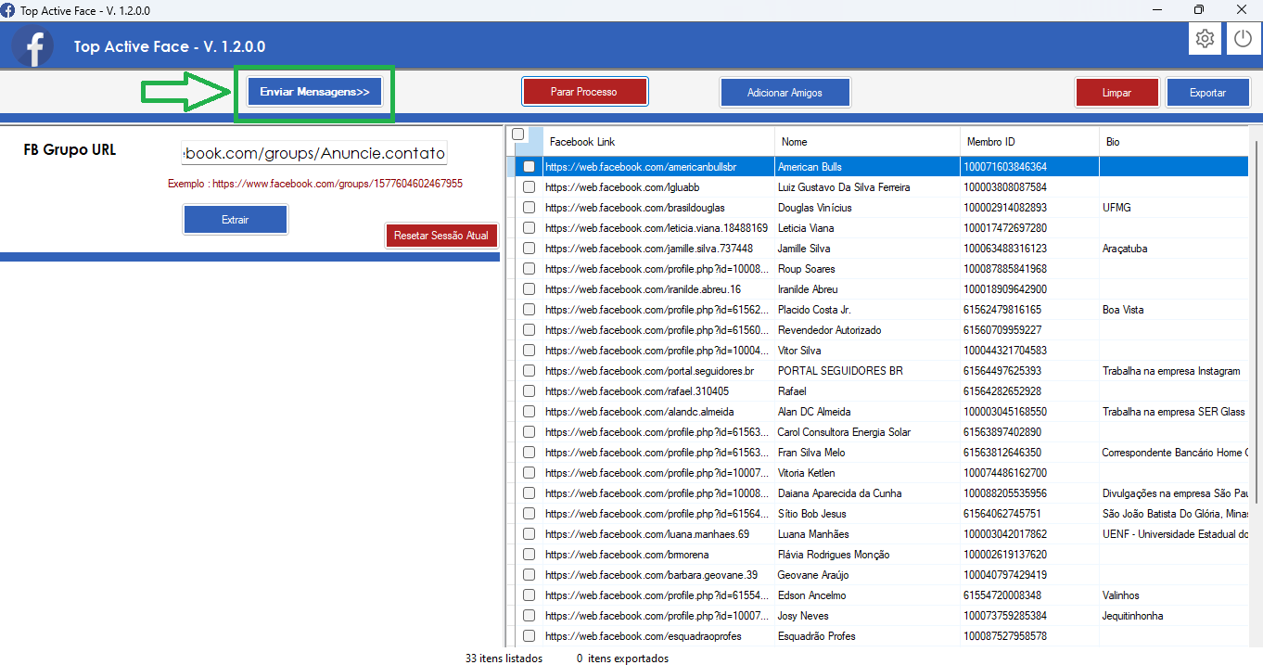Click the americanbullsbr Facebook link cell

658,167
